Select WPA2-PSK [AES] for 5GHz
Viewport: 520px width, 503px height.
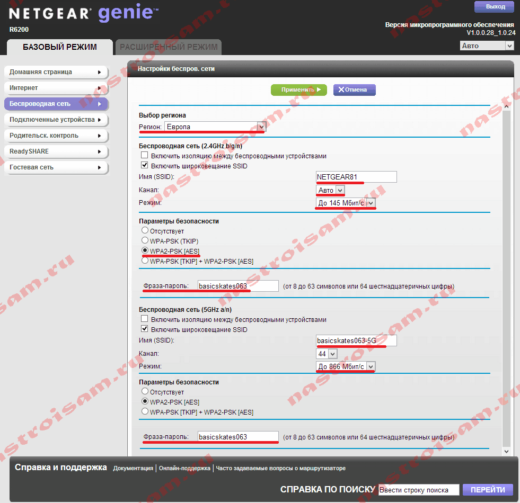click(x=145, y=401)
